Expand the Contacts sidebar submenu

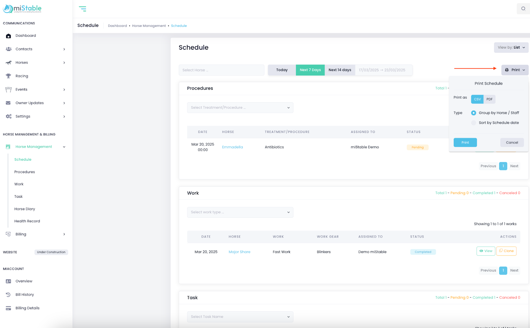click(64, 49)
